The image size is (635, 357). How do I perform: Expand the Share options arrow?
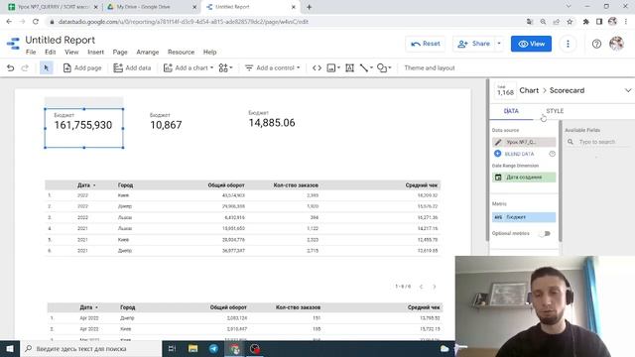pyautogui.click(x=499, y=44)
